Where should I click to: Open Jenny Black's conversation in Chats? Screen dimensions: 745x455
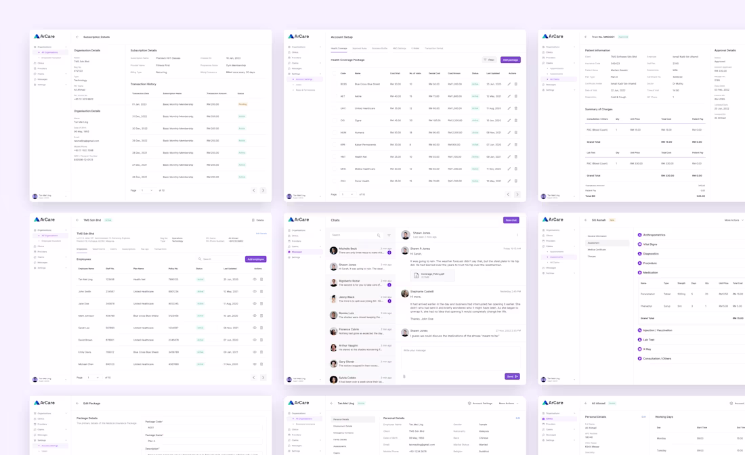(x=361, y=299)
